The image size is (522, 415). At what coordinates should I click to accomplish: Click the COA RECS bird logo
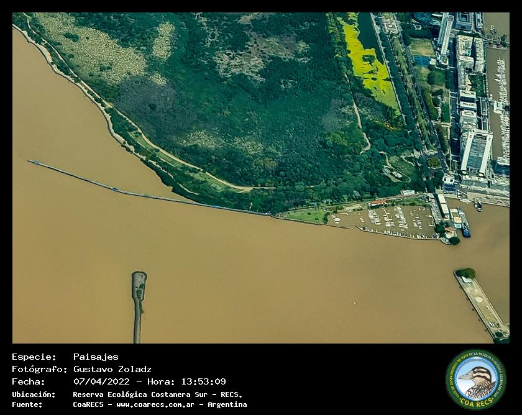[476, 380]
